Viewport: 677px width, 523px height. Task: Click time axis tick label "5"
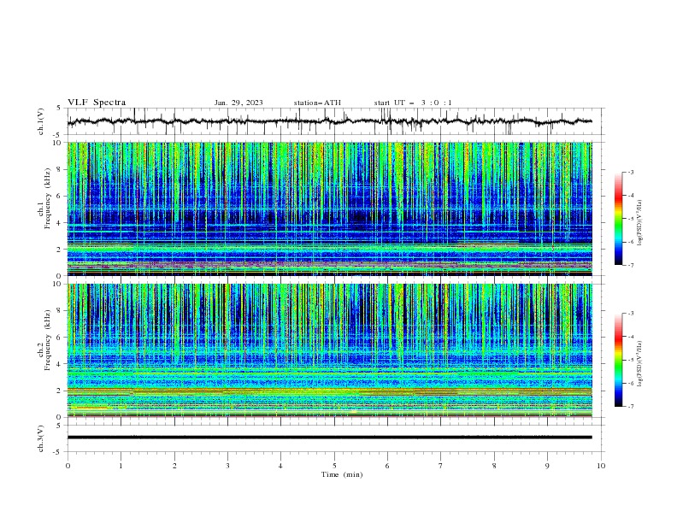tap(334, 466)
